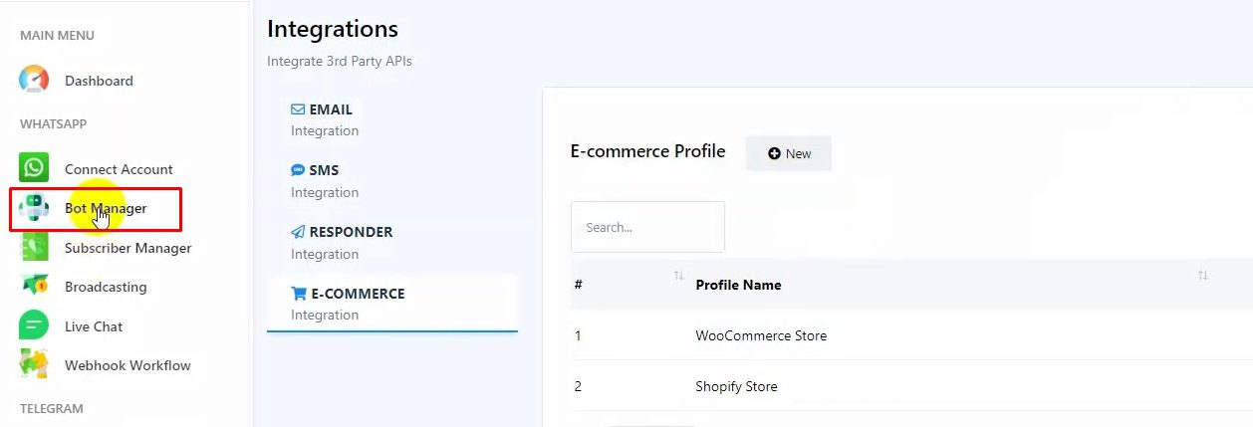Click the Subscriber Manager icon
Image resolution: width=1253 pixels, height=427 pixels.
pyautogui.click(x=34, y=248)
